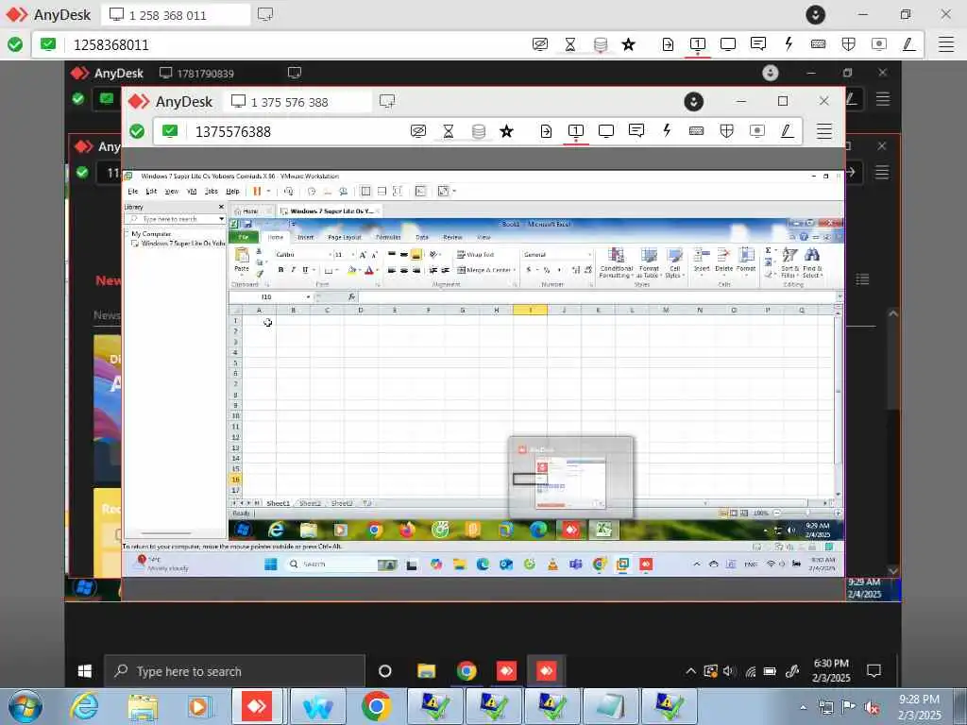Open Actions lightning icon in outermost AnyDesk toolbar
The image size is (967, 725).
789,43
